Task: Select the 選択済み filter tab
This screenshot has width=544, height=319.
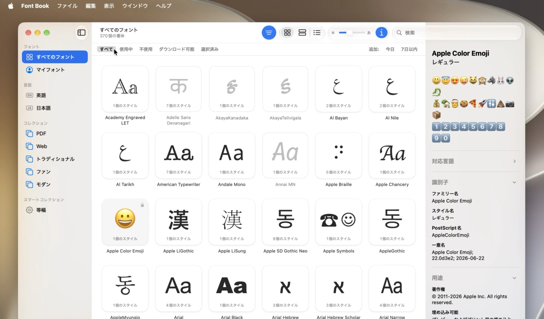Action: point(210,49)
